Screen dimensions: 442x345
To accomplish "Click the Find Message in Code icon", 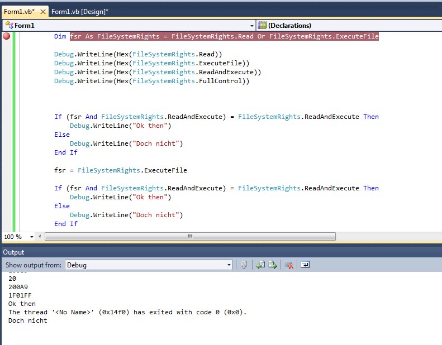I will point(244,265).
